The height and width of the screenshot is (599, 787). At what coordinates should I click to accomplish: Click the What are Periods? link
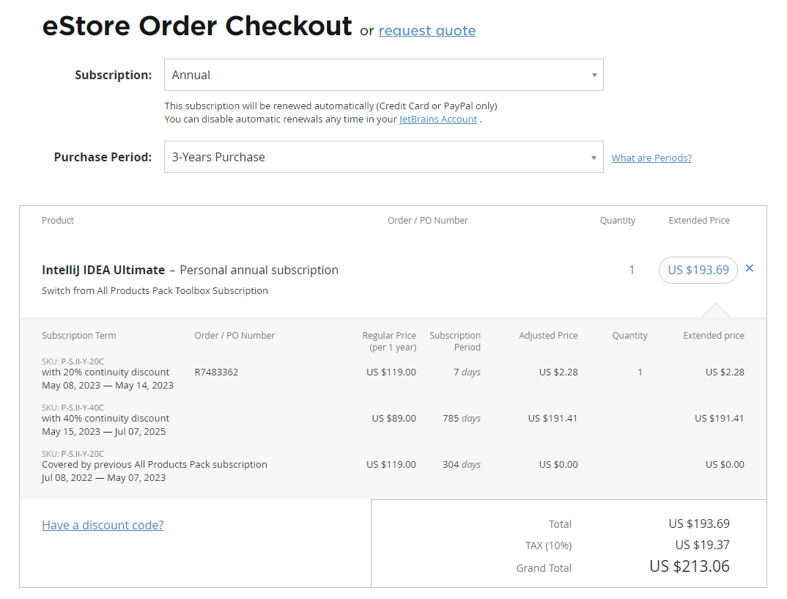tap(651, 158)
